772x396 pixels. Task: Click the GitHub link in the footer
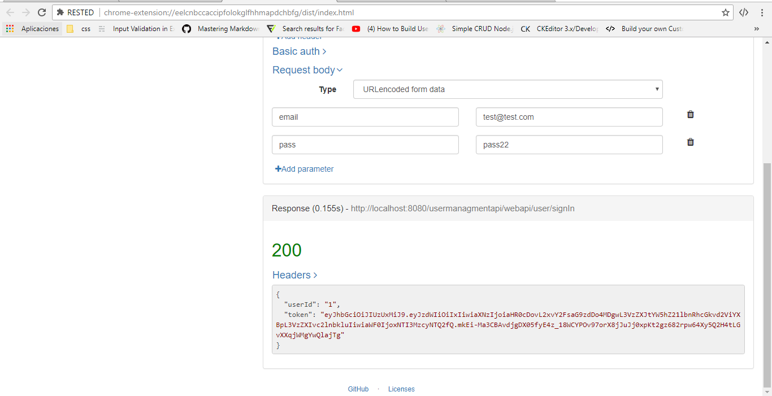(x=358, y=389)
